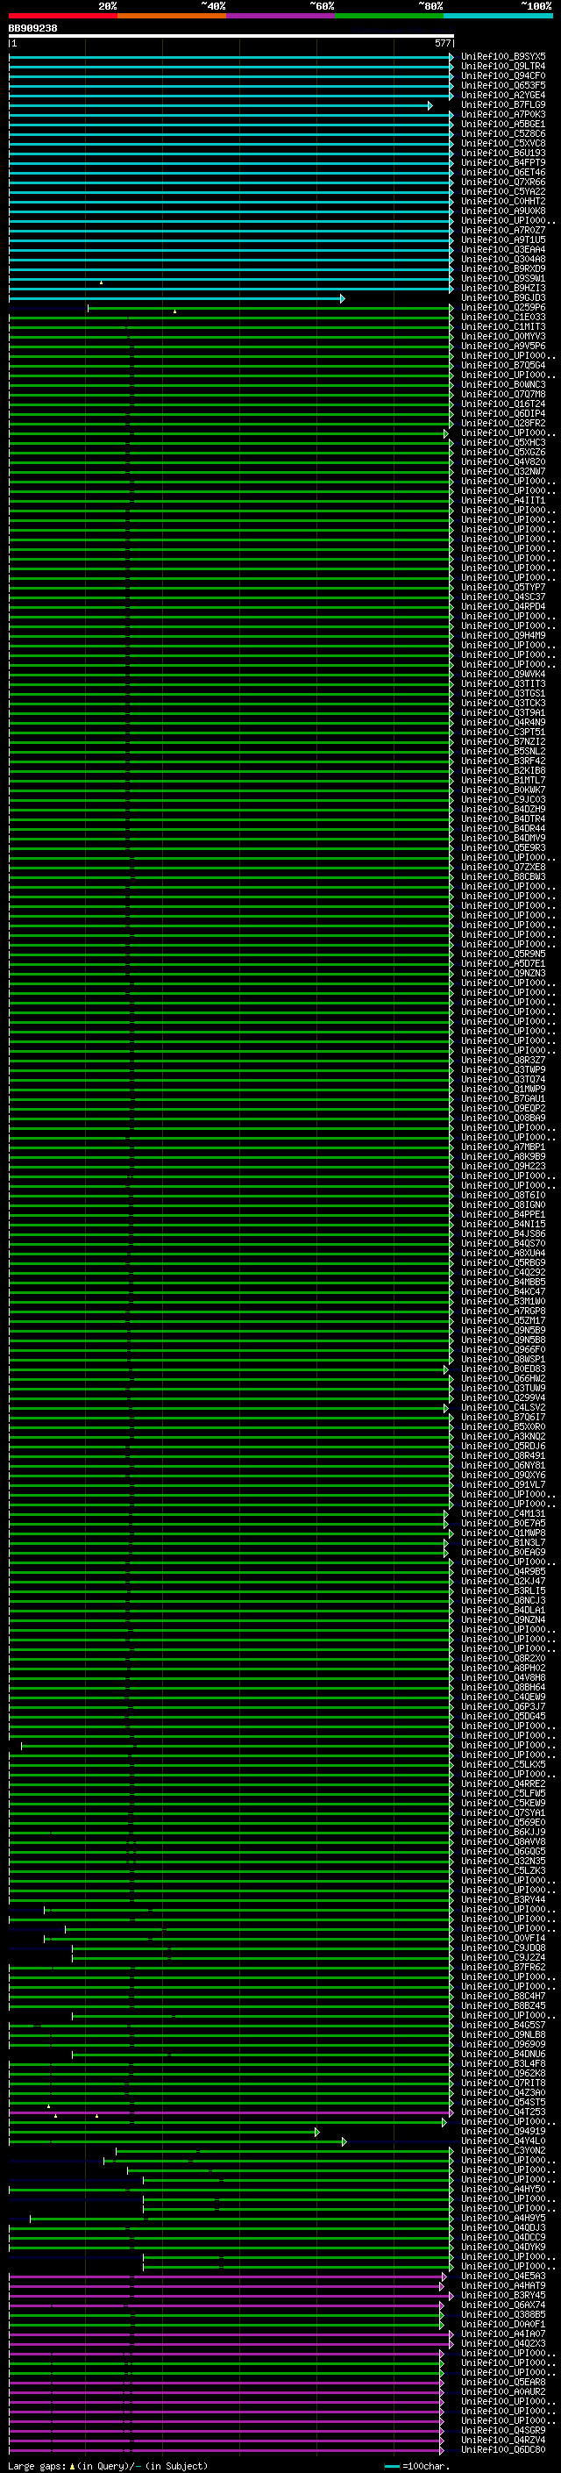Choose the UniRef100_Q5XHC3 hit name
This screenshot has width=561, height=2473.
coord(503,442)
